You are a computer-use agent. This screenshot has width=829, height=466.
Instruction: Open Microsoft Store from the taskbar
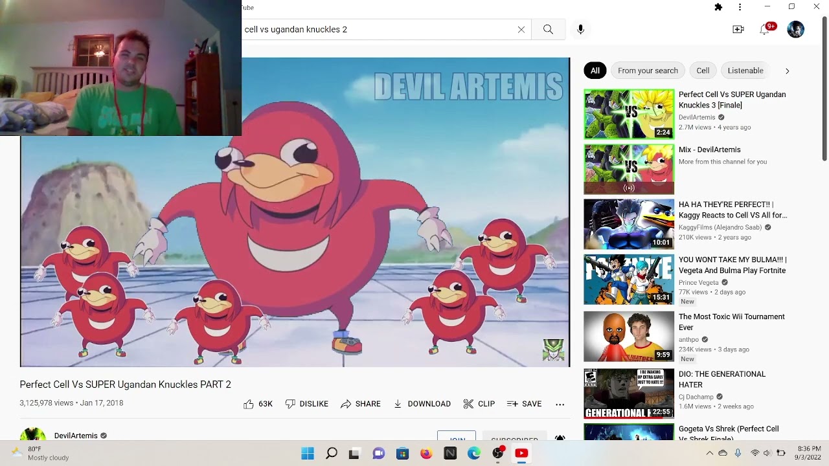coord(402,454)
